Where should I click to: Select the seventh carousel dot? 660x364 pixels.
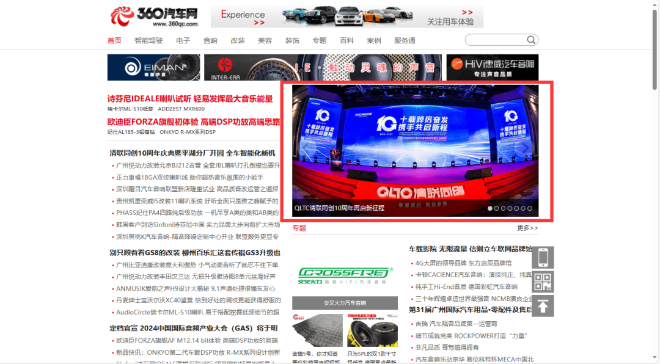click(530, 208)
